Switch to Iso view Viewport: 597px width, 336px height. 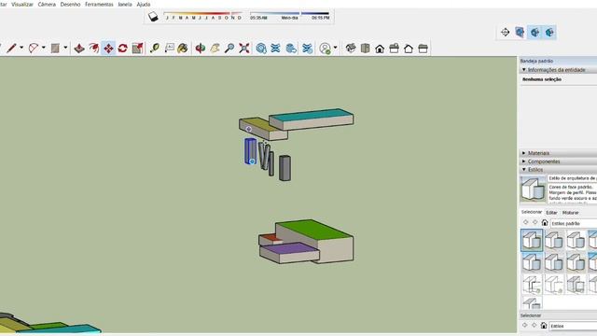(351, 49)
